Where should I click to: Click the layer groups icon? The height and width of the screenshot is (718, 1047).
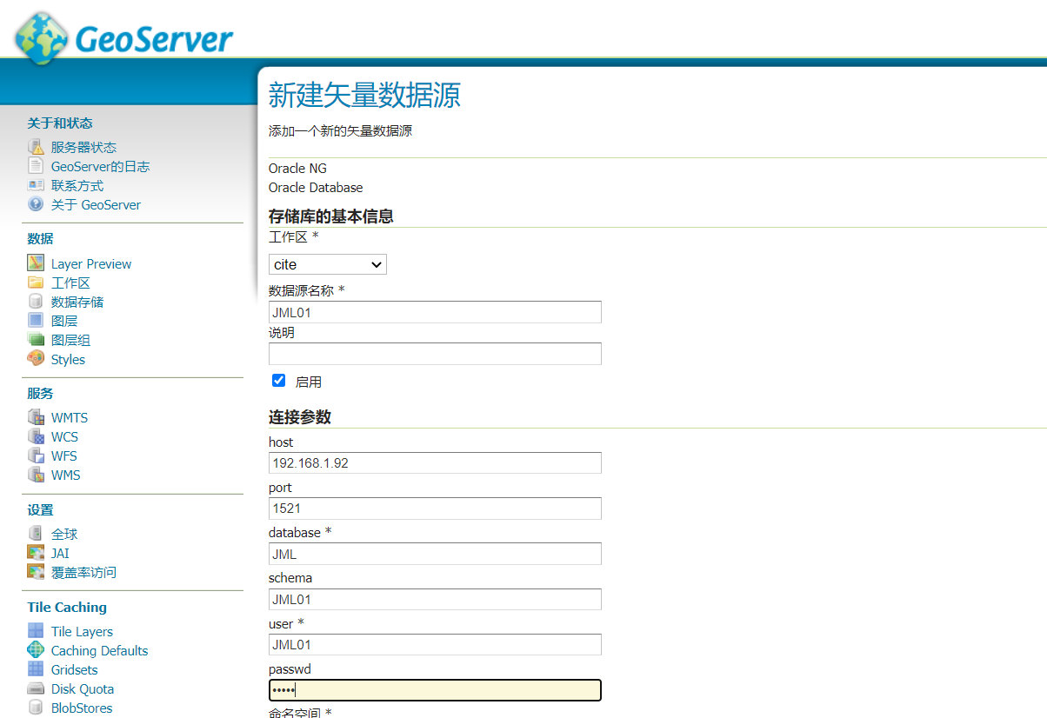36,340
